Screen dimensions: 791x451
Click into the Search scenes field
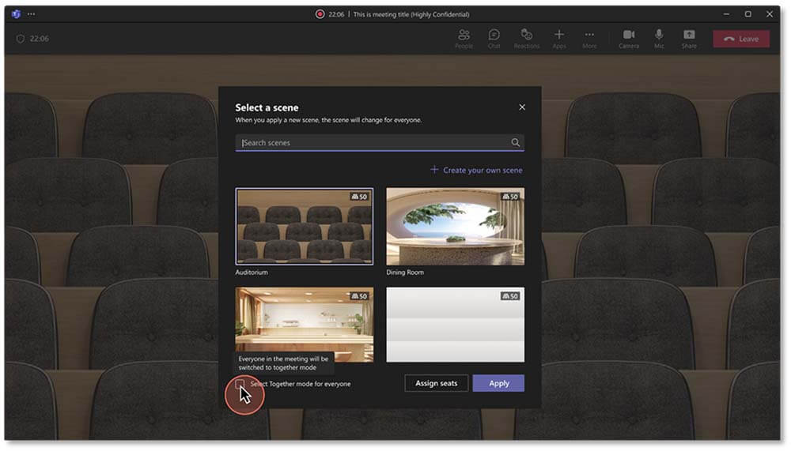tap(372, 143)
